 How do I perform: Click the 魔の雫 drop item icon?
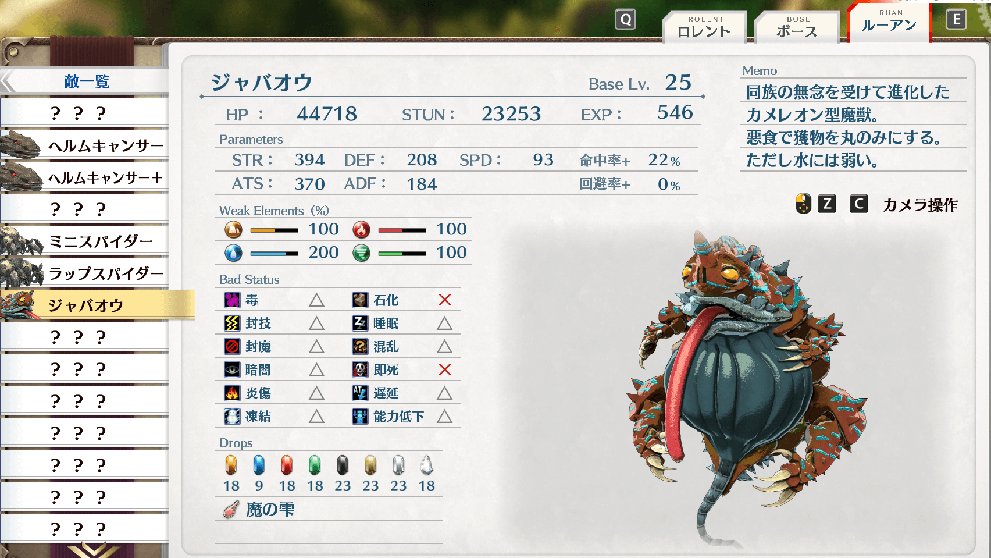(x=231, y=510)
